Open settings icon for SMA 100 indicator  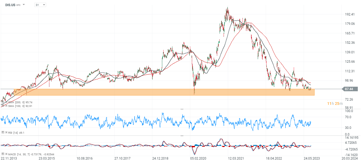point(3,106)
